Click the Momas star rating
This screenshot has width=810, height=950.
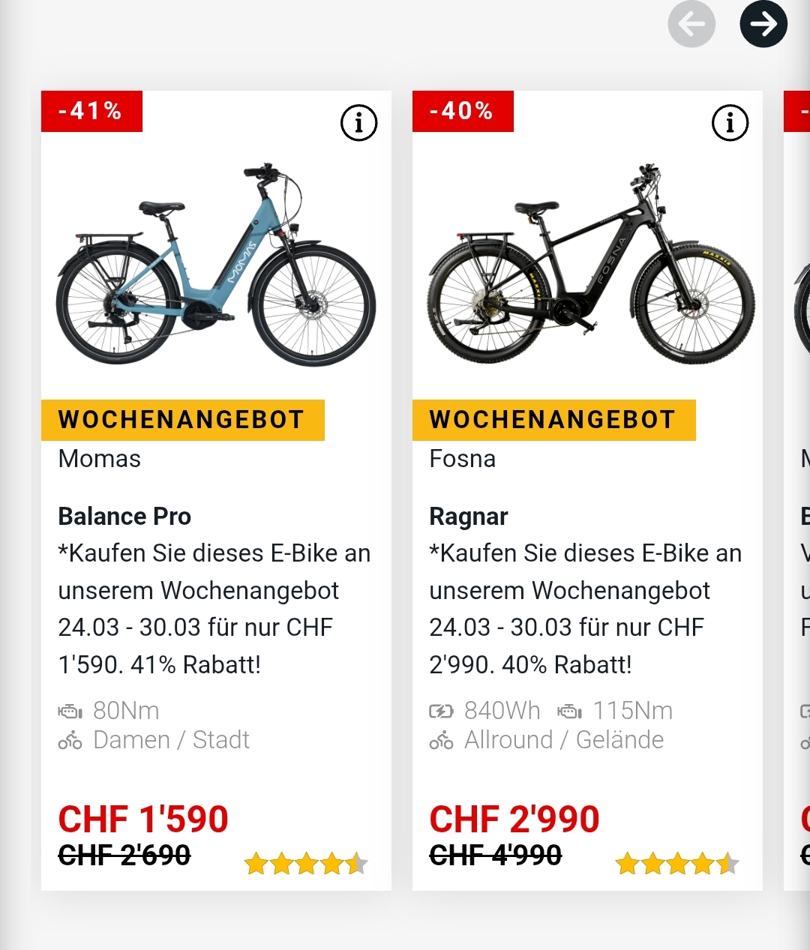tap(306, 864)
